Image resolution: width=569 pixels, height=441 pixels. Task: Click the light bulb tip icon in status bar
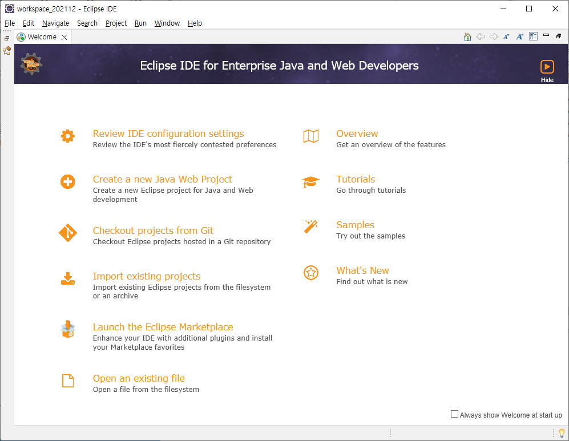pyautogui.click(x=562, y=432)
